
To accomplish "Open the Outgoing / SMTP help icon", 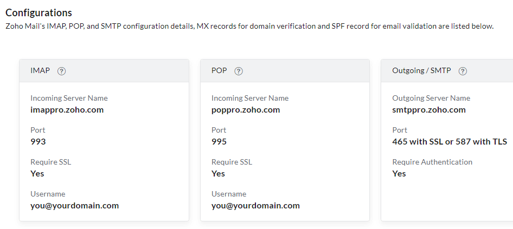I will point(463,71).
